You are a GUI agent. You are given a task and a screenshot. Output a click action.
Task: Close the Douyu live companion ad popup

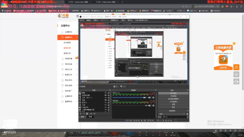(234, 44)
